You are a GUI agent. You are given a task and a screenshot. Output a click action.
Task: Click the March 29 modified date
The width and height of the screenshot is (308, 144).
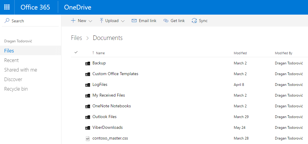pos(241,117)
